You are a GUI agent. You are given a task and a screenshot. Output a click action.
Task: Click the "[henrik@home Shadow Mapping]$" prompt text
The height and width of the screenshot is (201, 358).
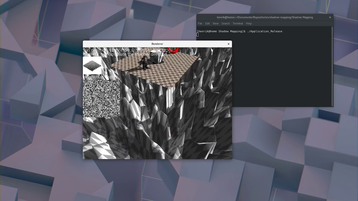(221, 31)
